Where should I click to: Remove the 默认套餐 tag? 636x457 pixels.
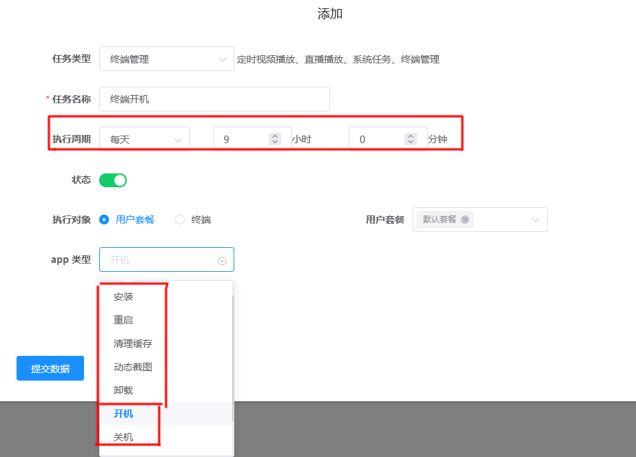(x=465, y=220)
